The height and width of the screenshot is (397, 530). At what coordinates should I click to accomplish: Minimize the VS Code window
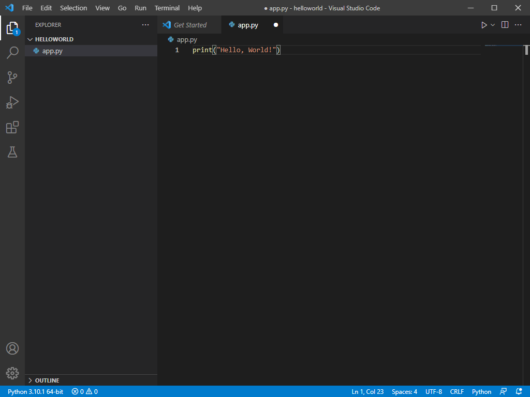(470, 8)
